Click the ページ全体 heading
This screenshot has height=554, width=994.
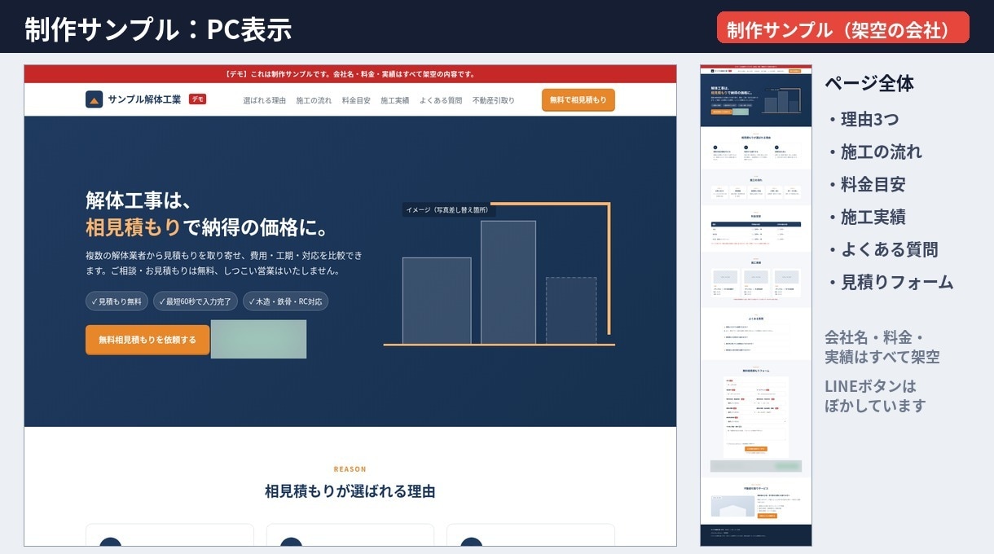(869, 83)
